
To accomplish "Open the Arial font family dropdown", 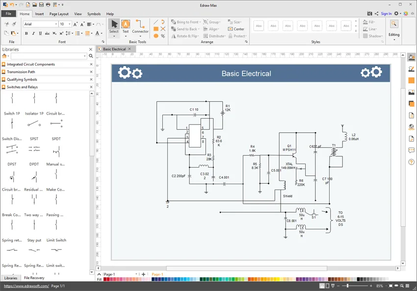I will (56, 24).
